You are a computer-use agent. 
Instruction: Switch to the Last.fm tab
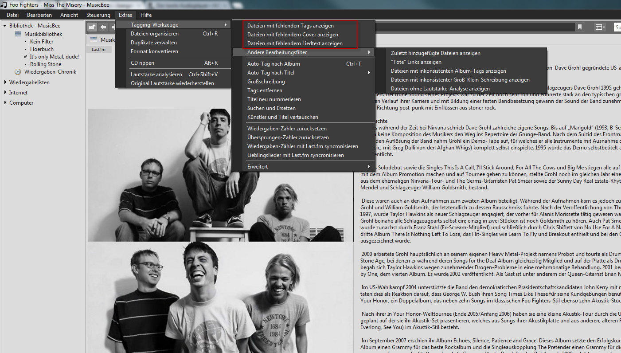coord(98,49)
